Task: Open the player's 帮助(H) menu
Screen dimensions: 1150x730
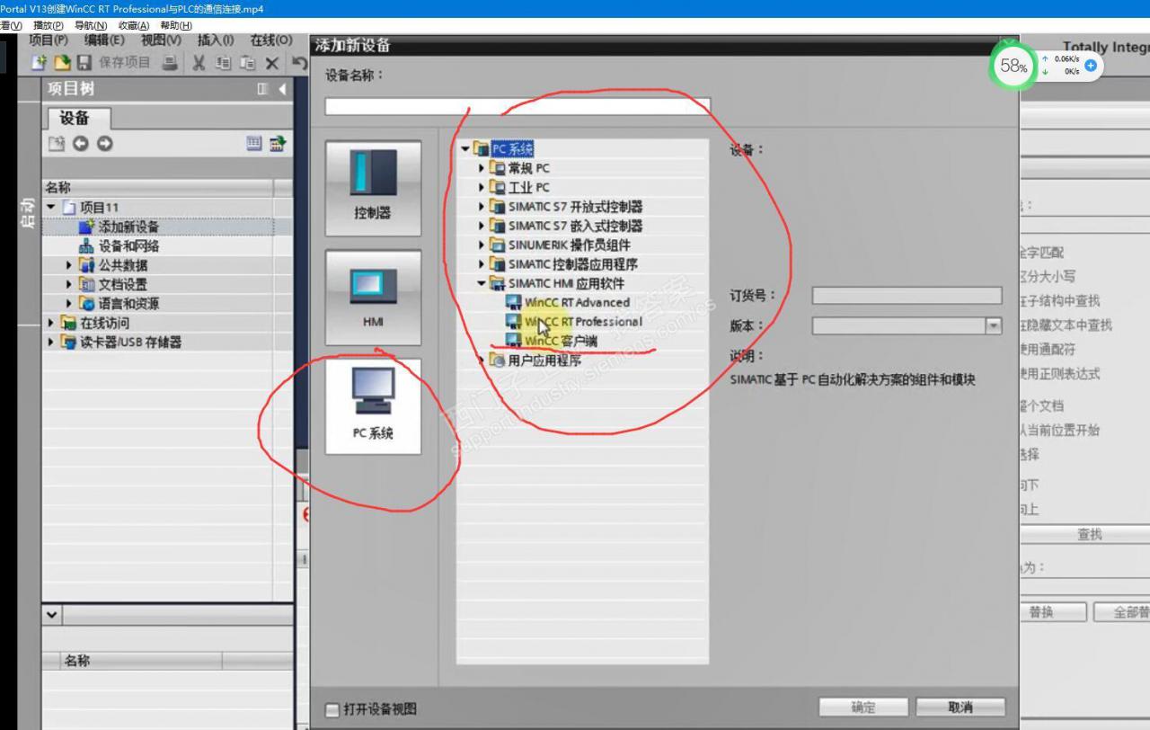Action: click(176, 25)
